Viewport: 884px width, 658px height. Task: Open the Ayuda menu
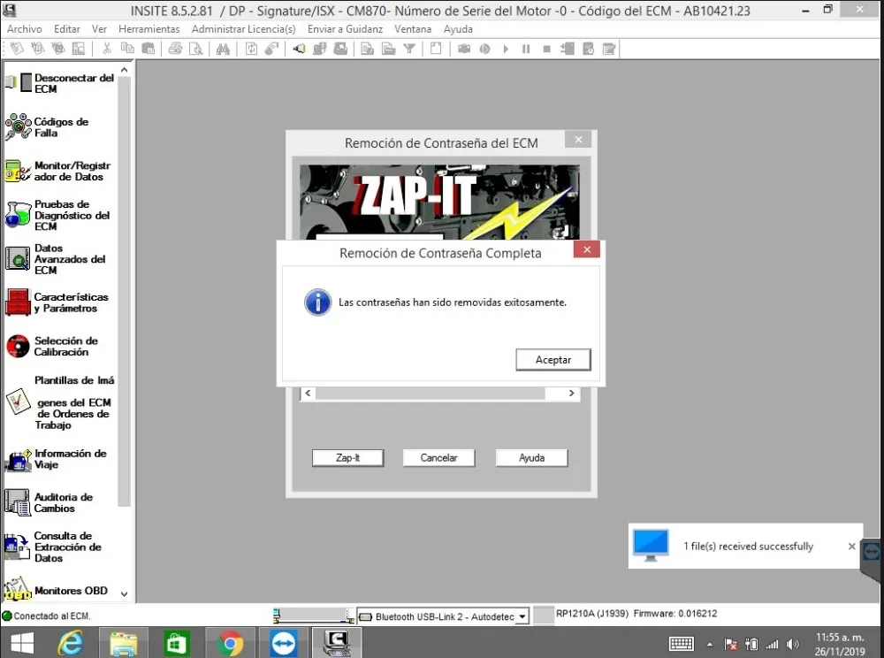point(458,29)
